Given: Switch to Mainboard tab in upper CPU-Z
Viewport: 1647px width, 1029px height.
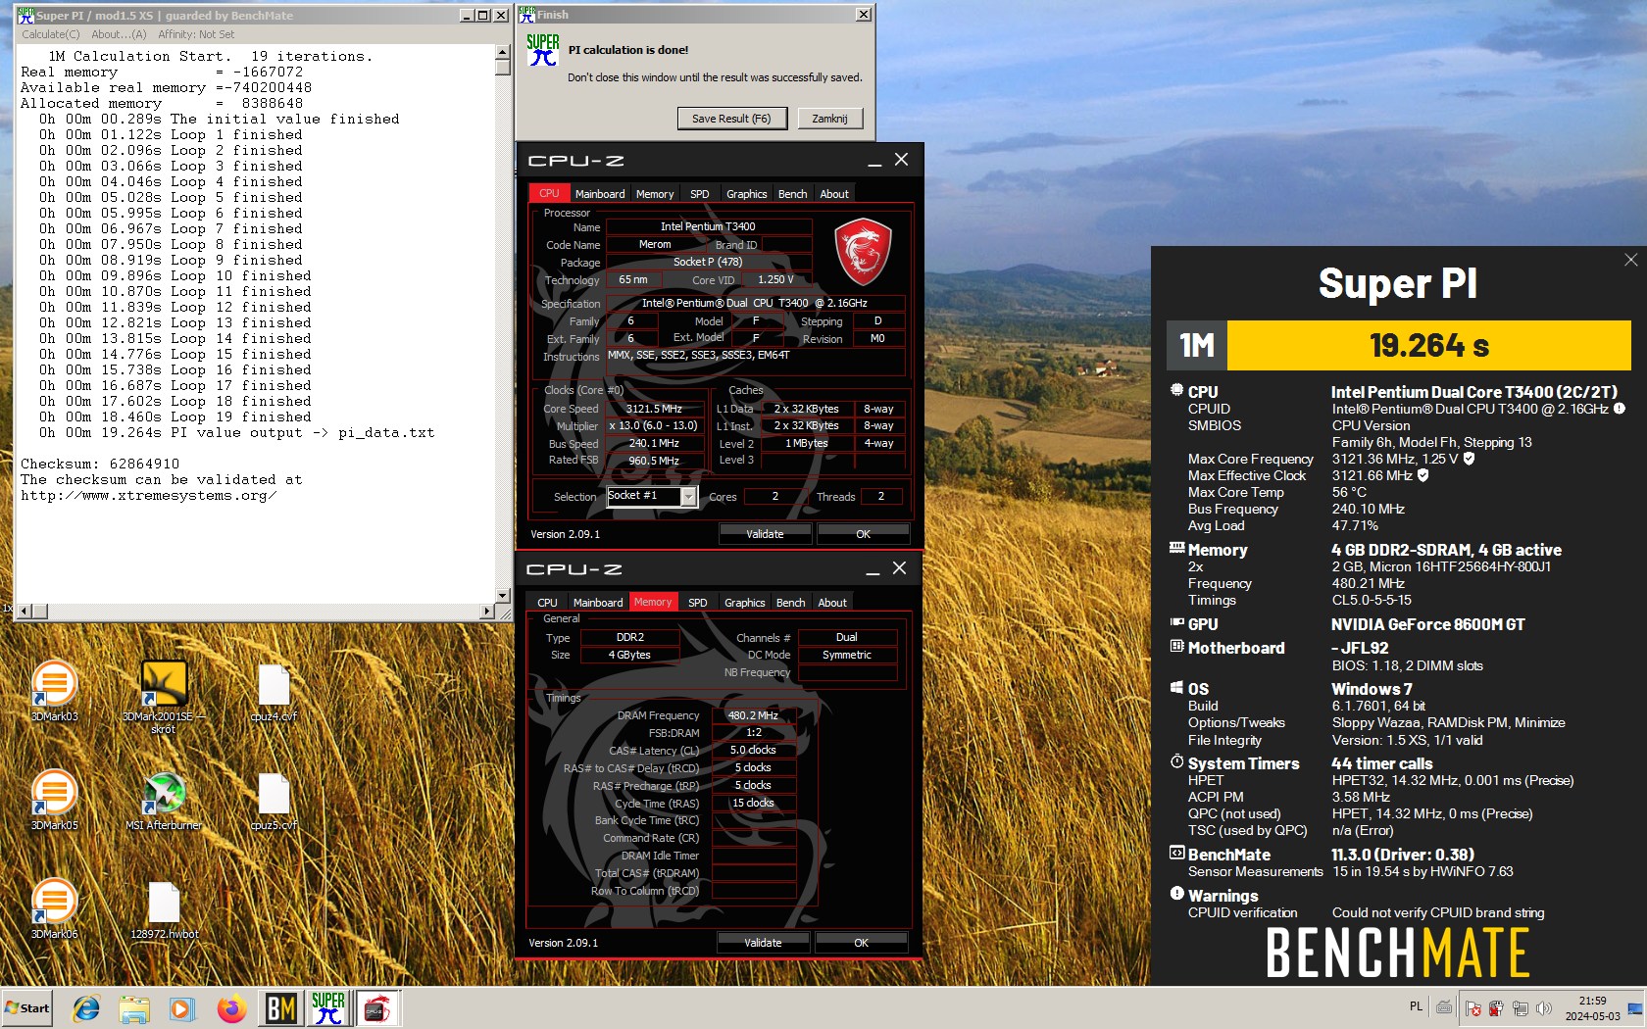Looking at the screenshot, I should tap(600, 194).
